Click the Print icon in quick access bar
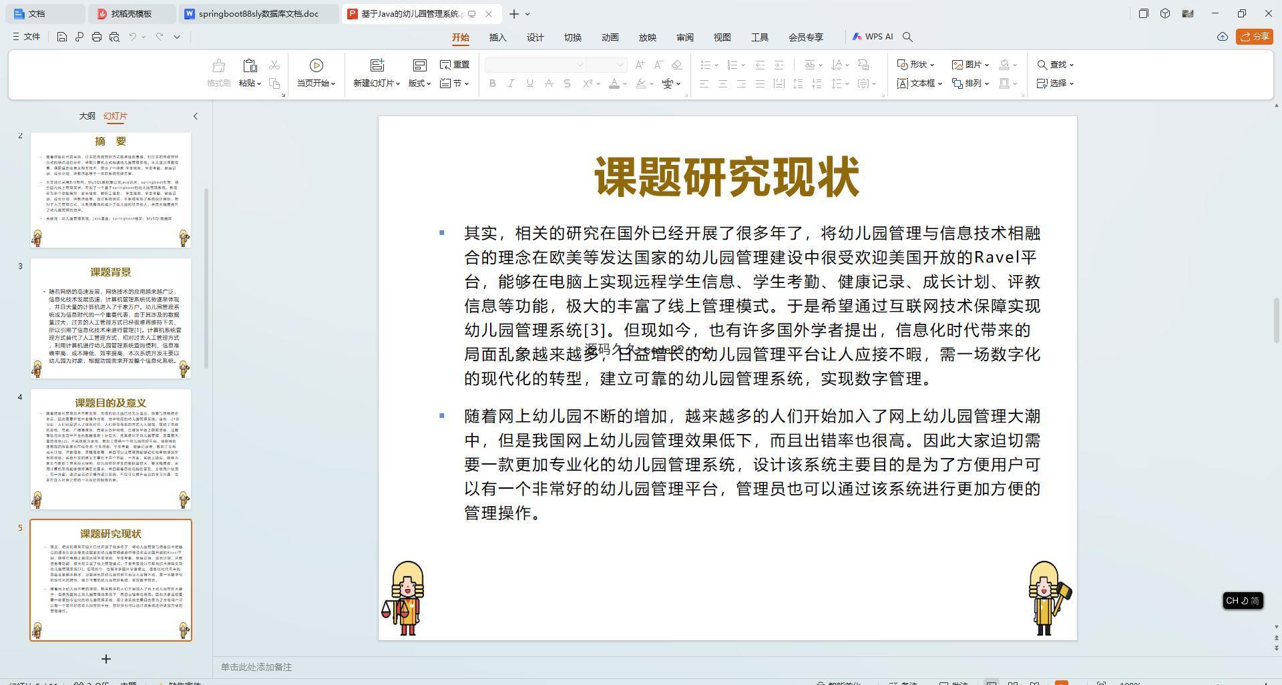This screenshot has width=1282, height=685. (x=97, y=37)
